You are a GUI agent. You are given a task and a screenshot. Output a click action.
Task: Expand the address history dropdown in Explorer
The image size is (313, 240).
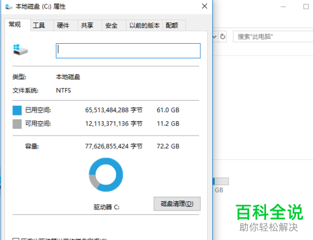[215, 37]
